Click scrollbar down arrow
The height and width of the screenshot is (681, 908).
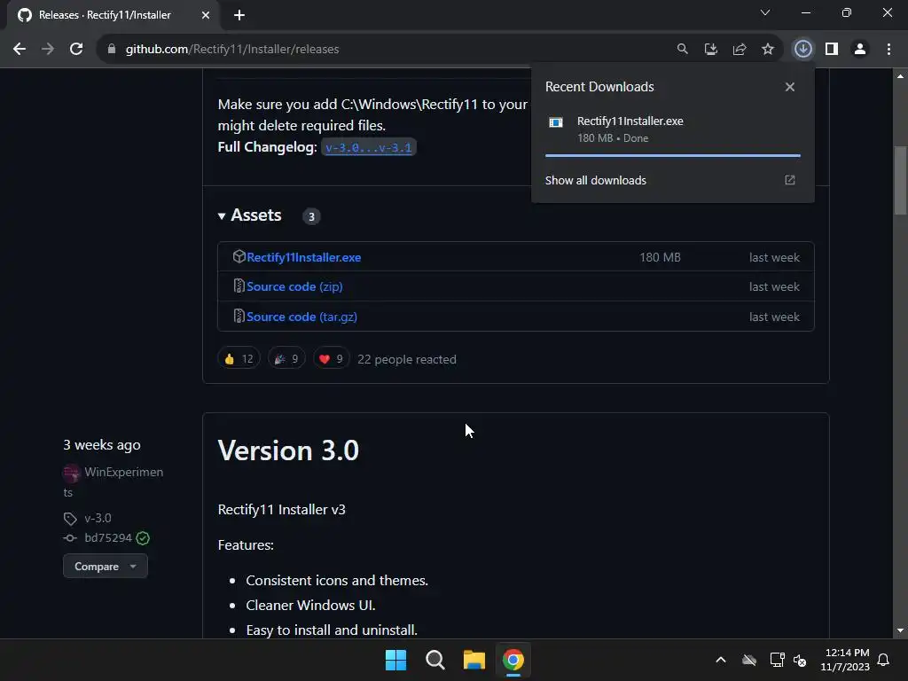point(900,630)
